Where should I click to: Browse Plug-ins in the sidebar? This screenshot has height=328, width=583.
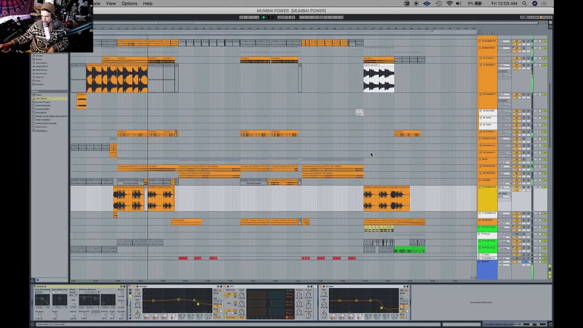click(x=40, y=77)
